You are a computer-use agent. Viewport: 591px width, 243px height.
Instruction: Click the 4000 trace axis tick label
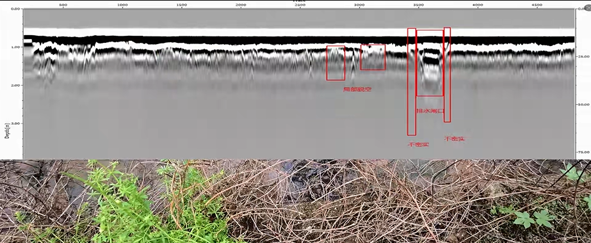click(x=477, y=5)
